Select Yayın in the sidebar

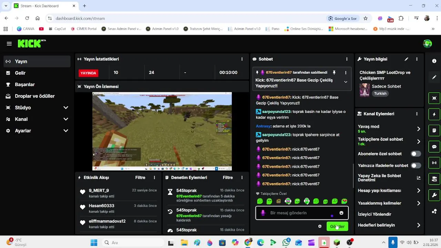(x=37, y=61)
